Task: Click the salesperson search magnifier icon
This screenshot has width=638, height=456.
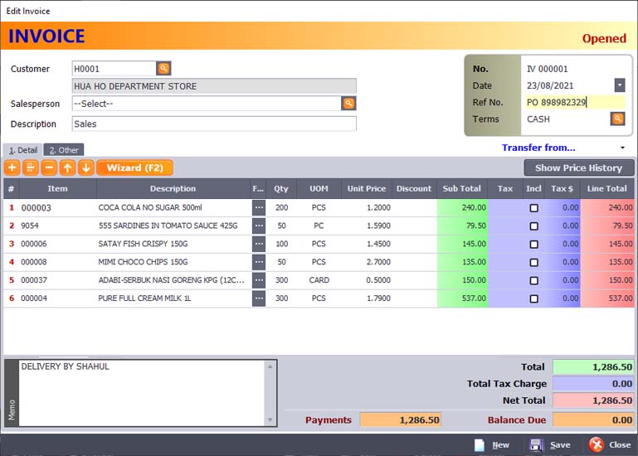Action: pyautogui.click(x=348, y=104)
